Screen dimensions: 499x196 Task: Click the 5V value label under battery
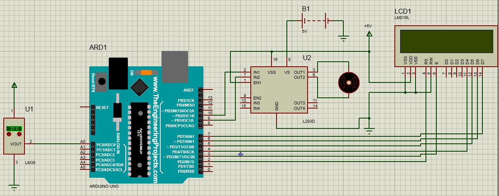(x=304, y=31)
